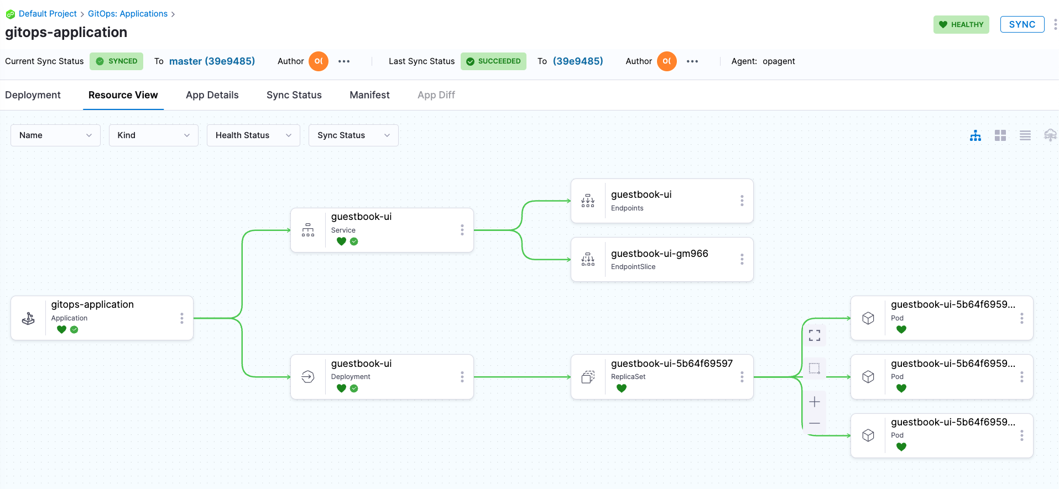Switch to list view layout icon
Image resolution: width=1059 pixels, height=489 pixels.
[1025, 135]
